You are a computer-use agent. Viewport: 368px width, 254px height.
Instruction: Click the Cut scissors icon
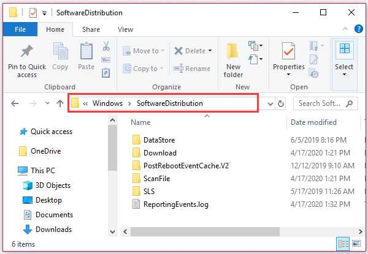(x=106, y=46)
